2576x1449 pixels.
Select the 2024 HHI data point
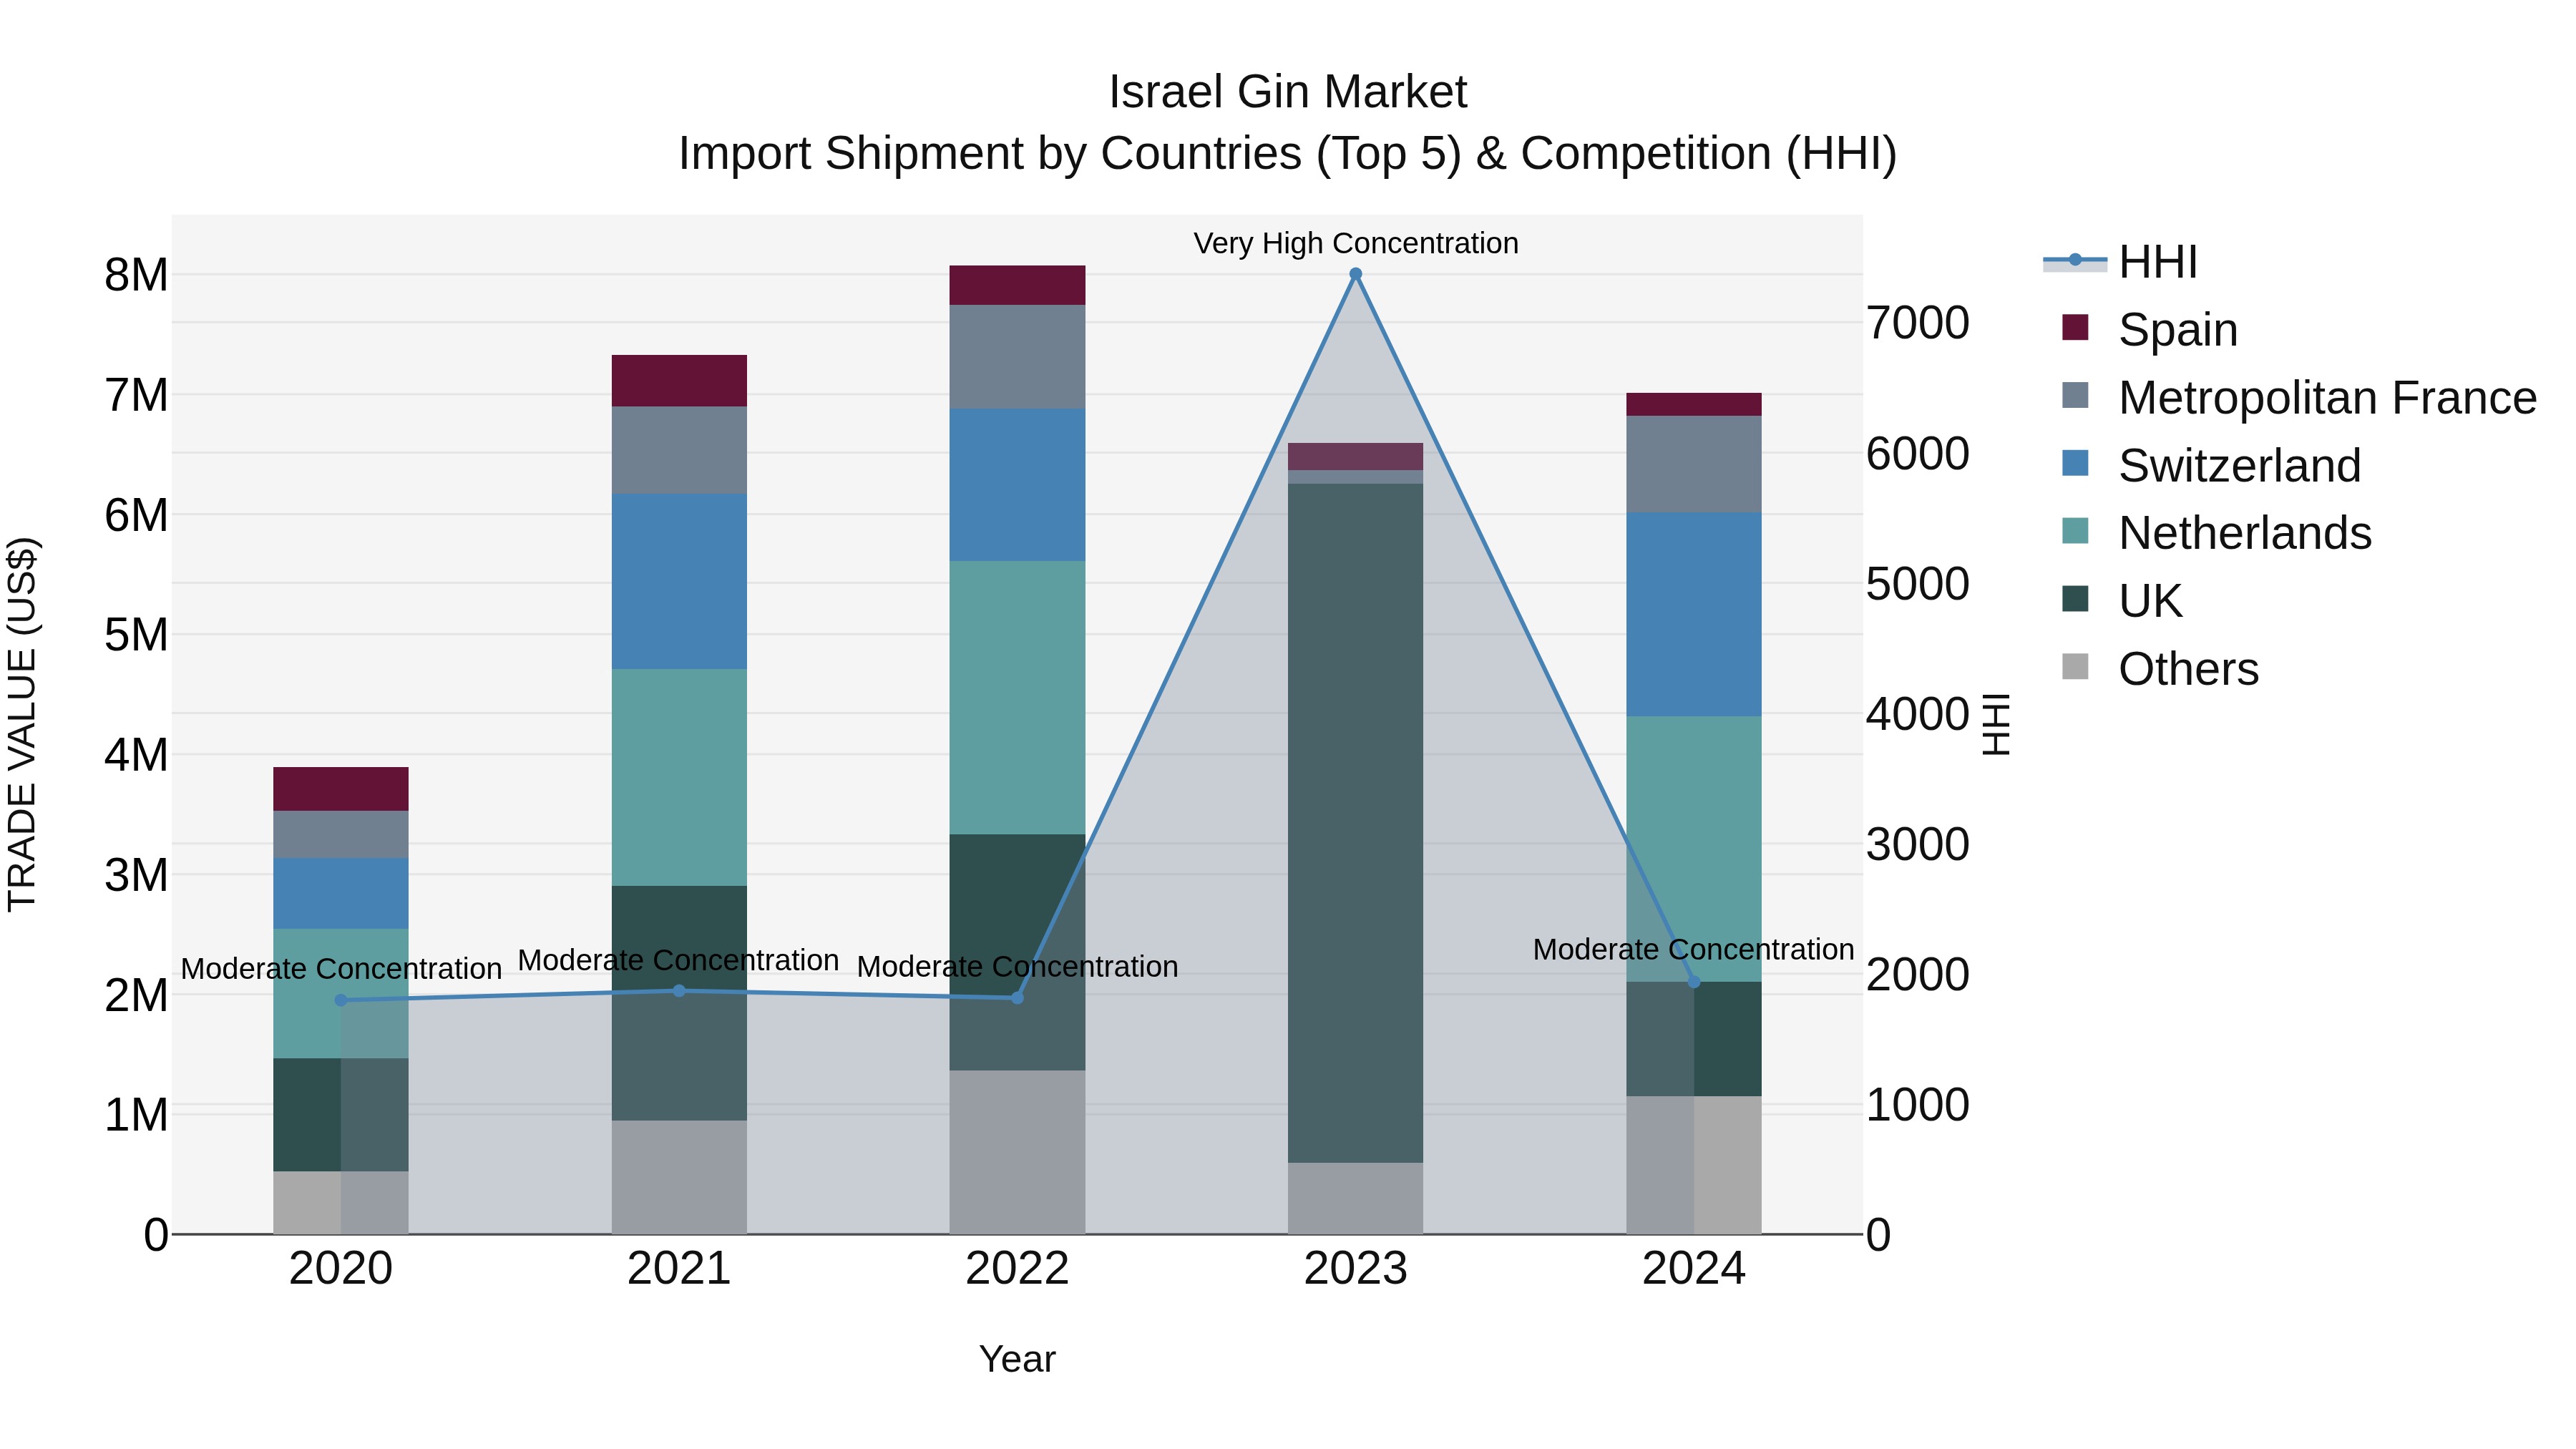pyautogui.click(x=1694, y=982)
